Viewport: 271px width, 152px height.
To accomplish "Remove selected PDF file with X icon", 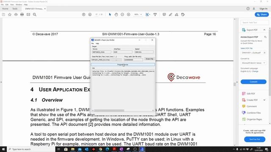I will (264, 53).
